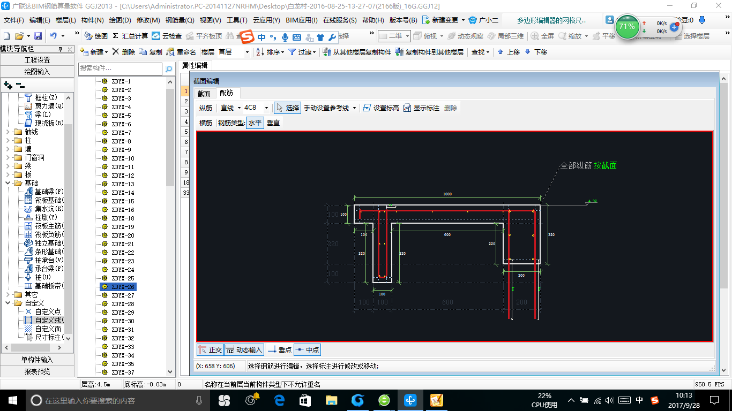Click the Open folder icon
The height and width of the screenshot is (411, 732).
click(x=19, y=36)
